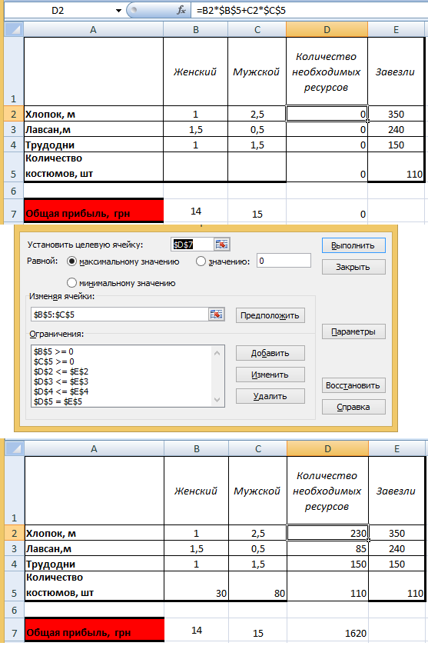
Task: Click the total profit cell showing 1620
Action: coord(327,630)
